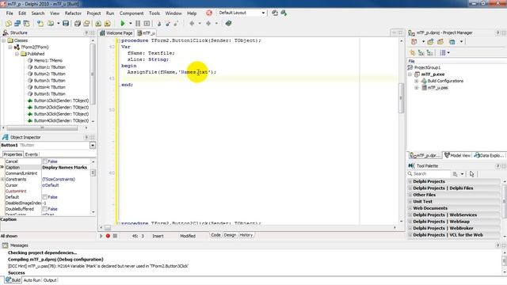Click the Trace Into debug icon
Viewport: 507px width, 285px height.
(158, 23)
